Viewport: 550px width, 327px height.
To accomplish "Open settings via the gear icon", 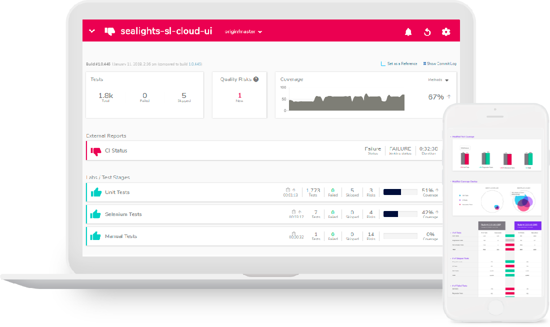I will [x=446, y=32].
